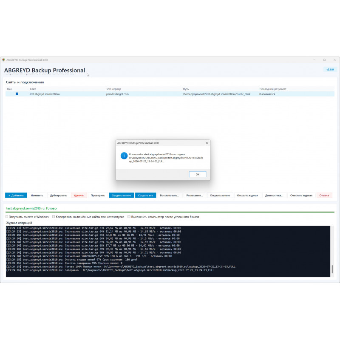Click the 'Открыть журнал' button

247,195
